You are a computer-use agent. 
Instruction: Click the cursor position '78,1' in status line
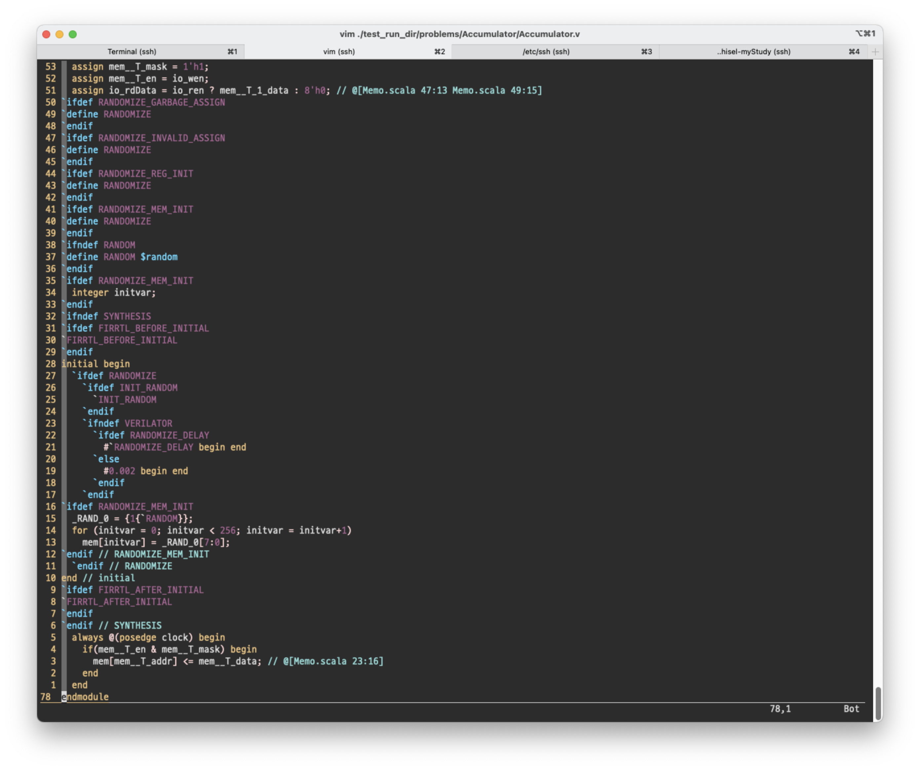click(x=780, y=709)
